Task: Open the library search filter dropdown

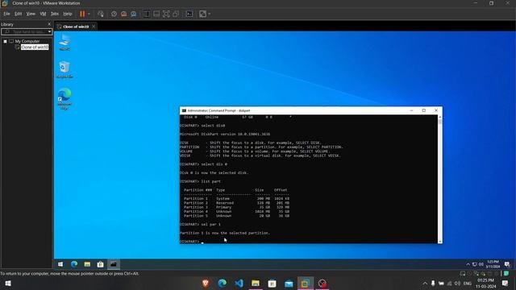Action: pyautogui.click(x=49, y=31)
